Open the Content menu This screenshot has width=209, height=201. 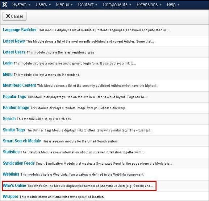pos(87,5)
